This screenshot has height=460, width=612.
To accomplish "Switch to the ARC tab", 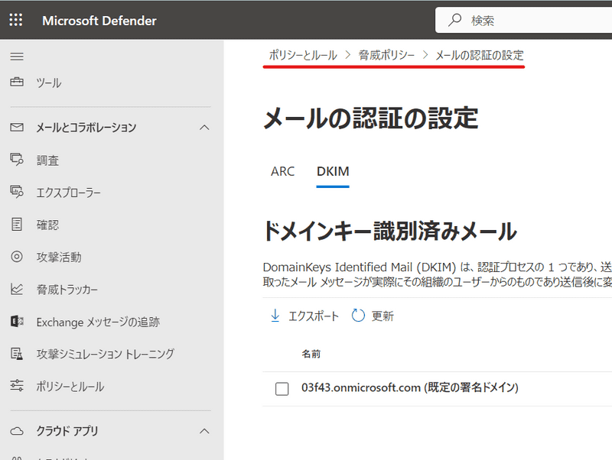I will point(282,171).
